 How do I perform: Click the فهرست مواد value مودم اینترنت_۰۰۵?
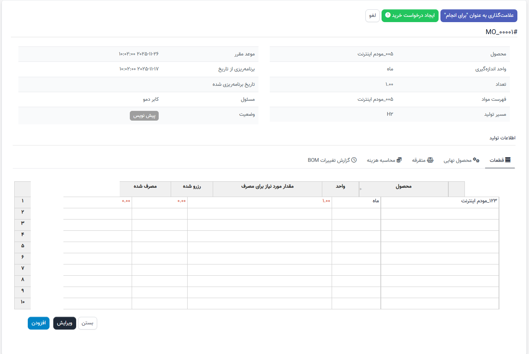(375, 99)
